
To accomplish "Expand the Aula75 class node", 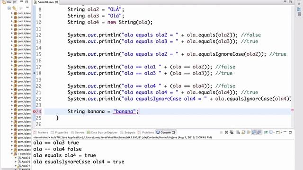I will [16, 157].
